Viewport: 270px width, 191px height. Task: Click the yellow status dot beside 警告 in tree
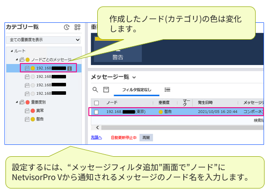33,119
